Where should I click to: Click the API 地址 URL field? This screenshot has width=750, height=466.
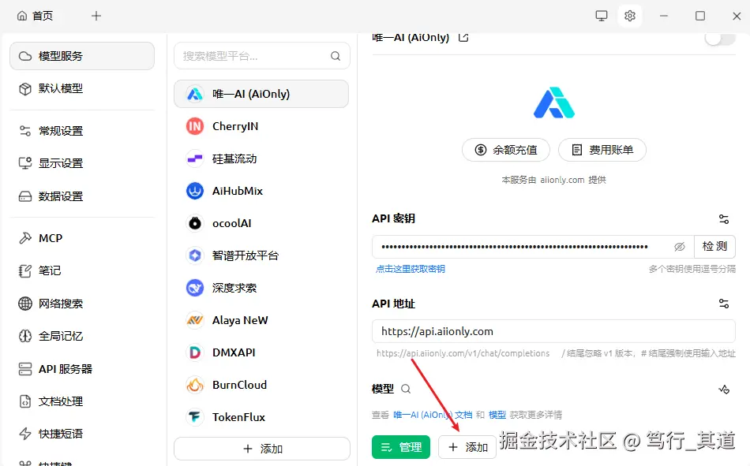coord(554,331)
